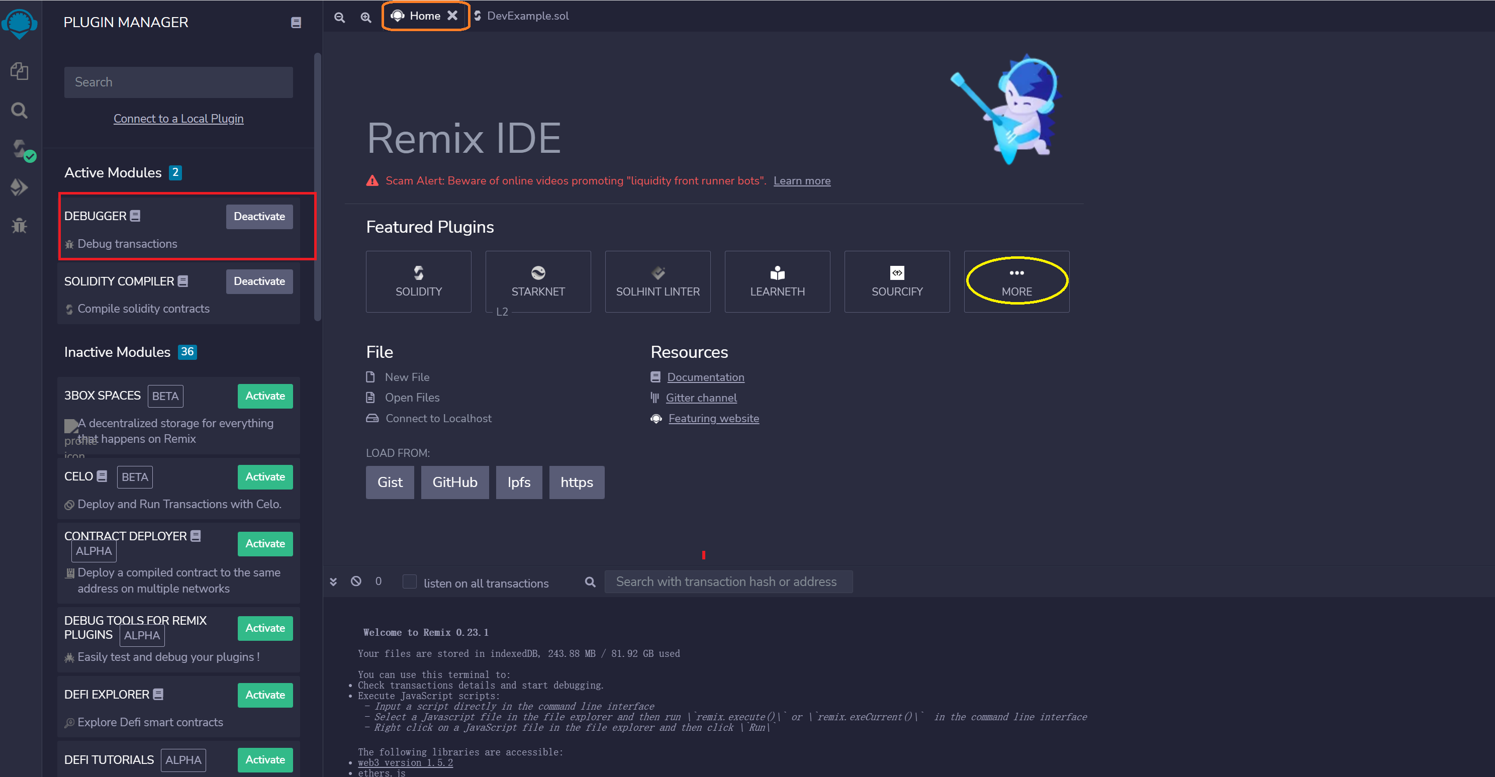Switch to the Home tab
Image resolution: width=1495 pixels, height=777 pixels.
[x=424, y=16]
